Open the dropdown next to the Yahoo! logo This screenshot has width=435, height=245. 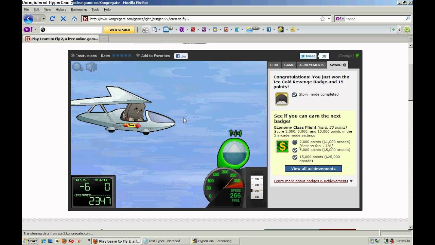coord(36,30)
